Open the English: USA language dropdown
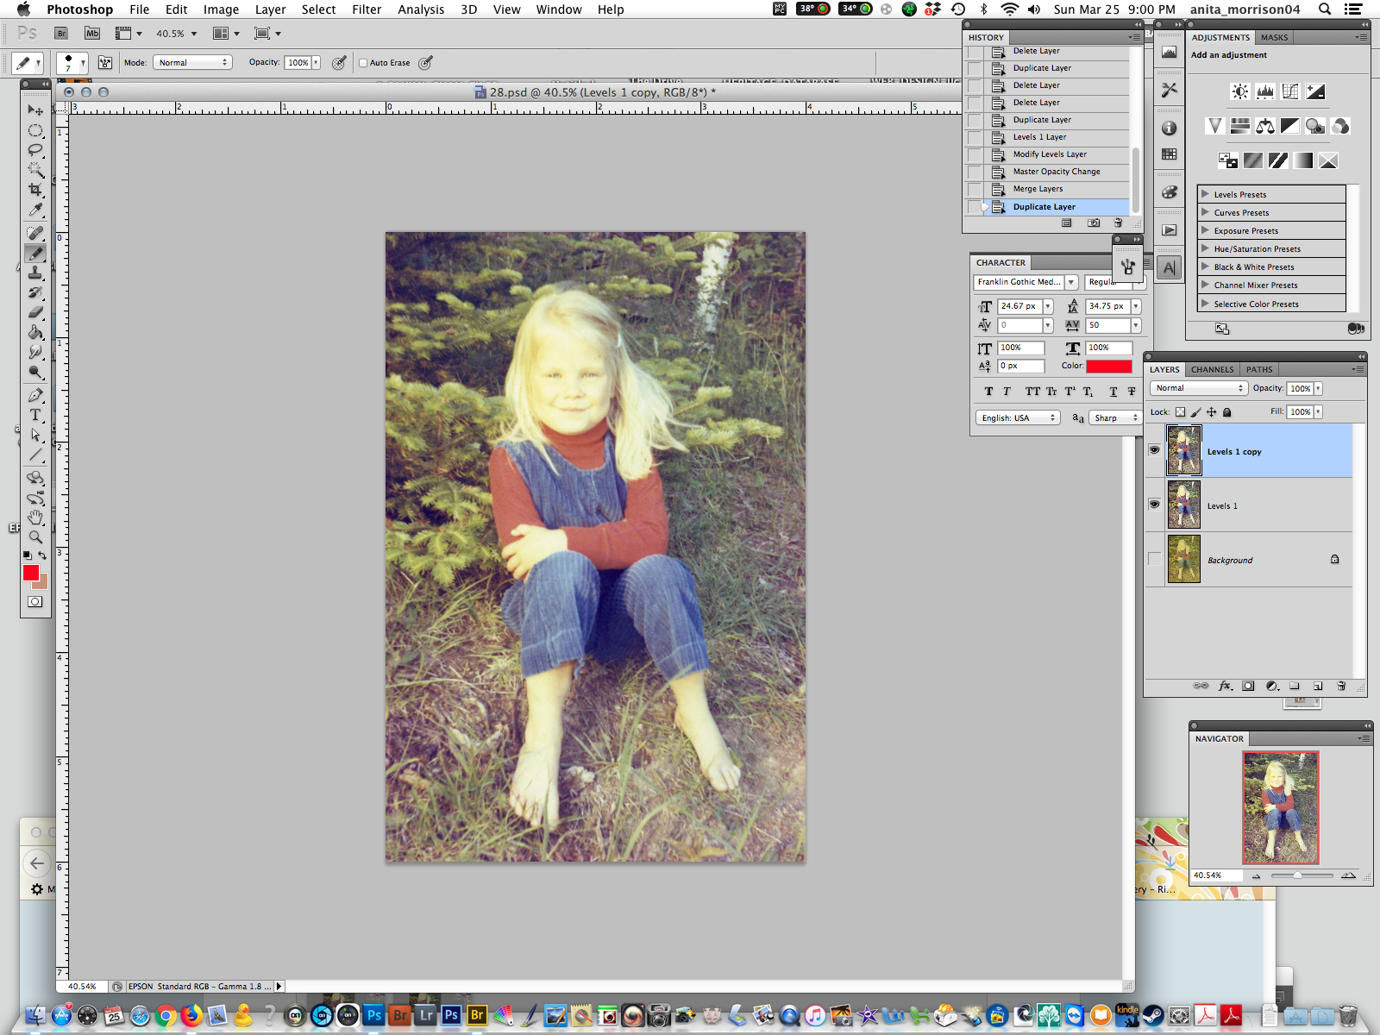The height and width of the screenshot is (1035, 1380). coord(1018,417)
